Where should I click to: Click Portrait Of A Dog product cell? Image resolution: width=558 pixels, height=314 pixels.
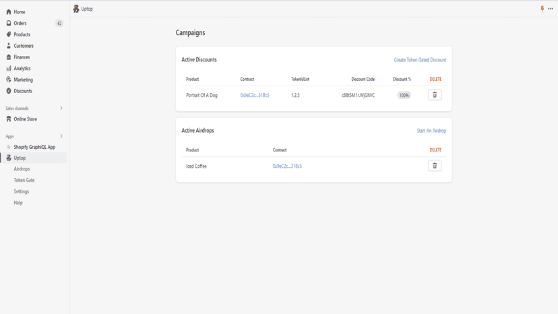coord(201,95)
